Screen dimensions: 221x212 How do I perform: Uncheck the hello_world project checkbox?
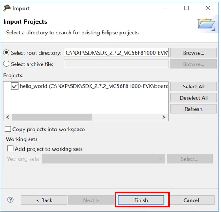pos(15,86)
